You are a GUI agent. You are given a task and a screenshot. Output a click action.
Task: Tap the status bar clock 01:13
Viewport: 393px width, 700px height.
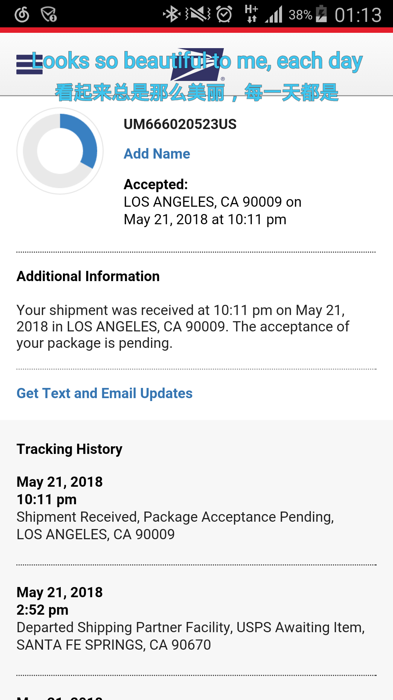coord(358,15)
